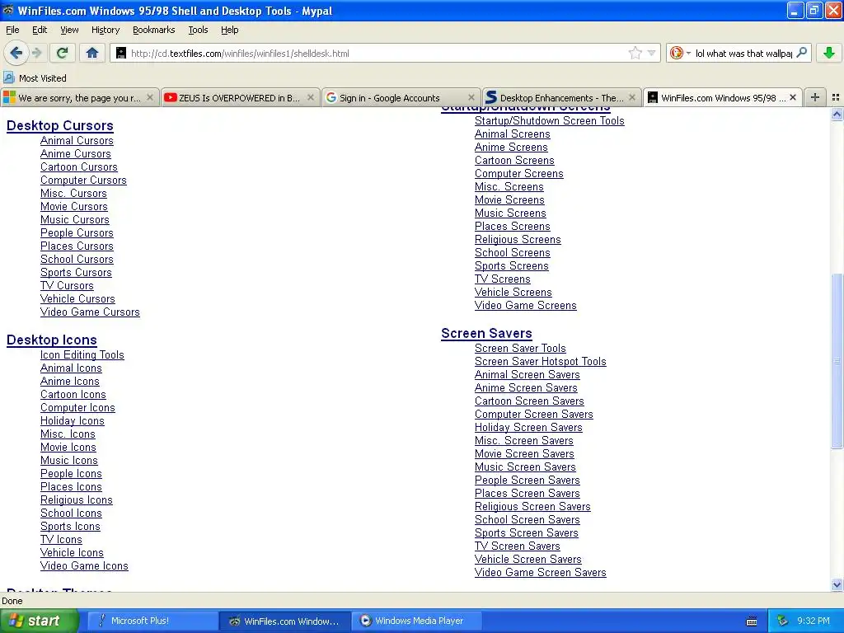Image resolution: width=844 pixels, height=633 pixels.
Task: Open the View menu
Action: (x=69, y=30)
